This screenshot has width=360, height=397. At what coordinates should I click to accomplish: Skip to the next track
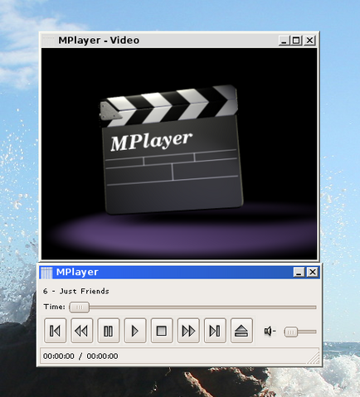(x=215, y=331)
